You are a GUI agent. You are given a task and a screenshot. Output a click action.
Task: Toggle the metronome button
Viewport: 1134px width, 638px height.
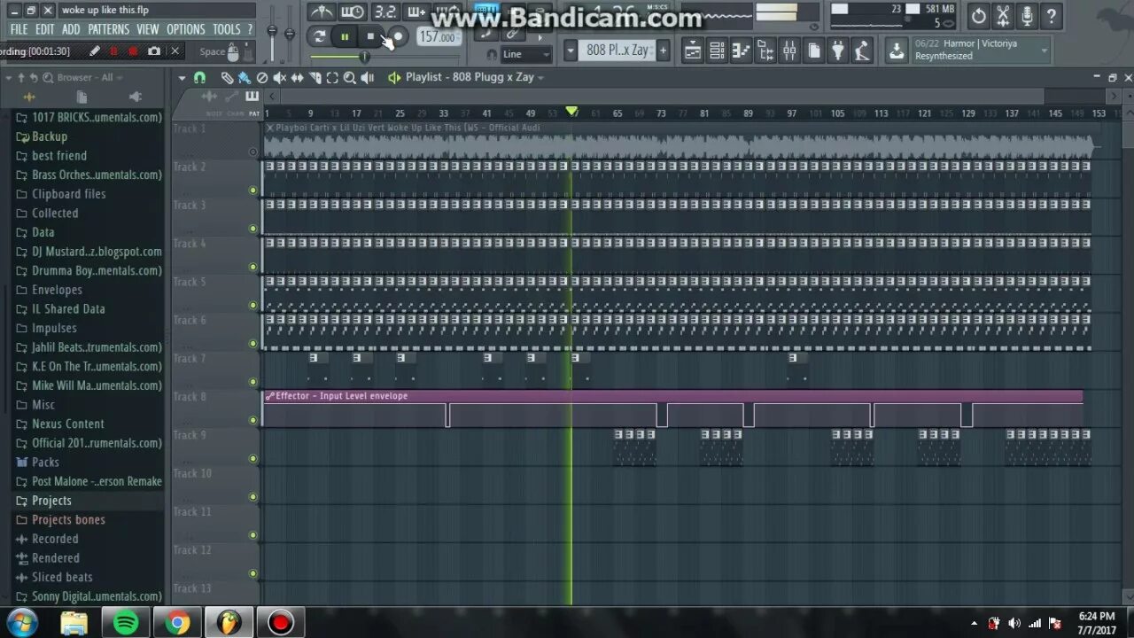point(322,12)
